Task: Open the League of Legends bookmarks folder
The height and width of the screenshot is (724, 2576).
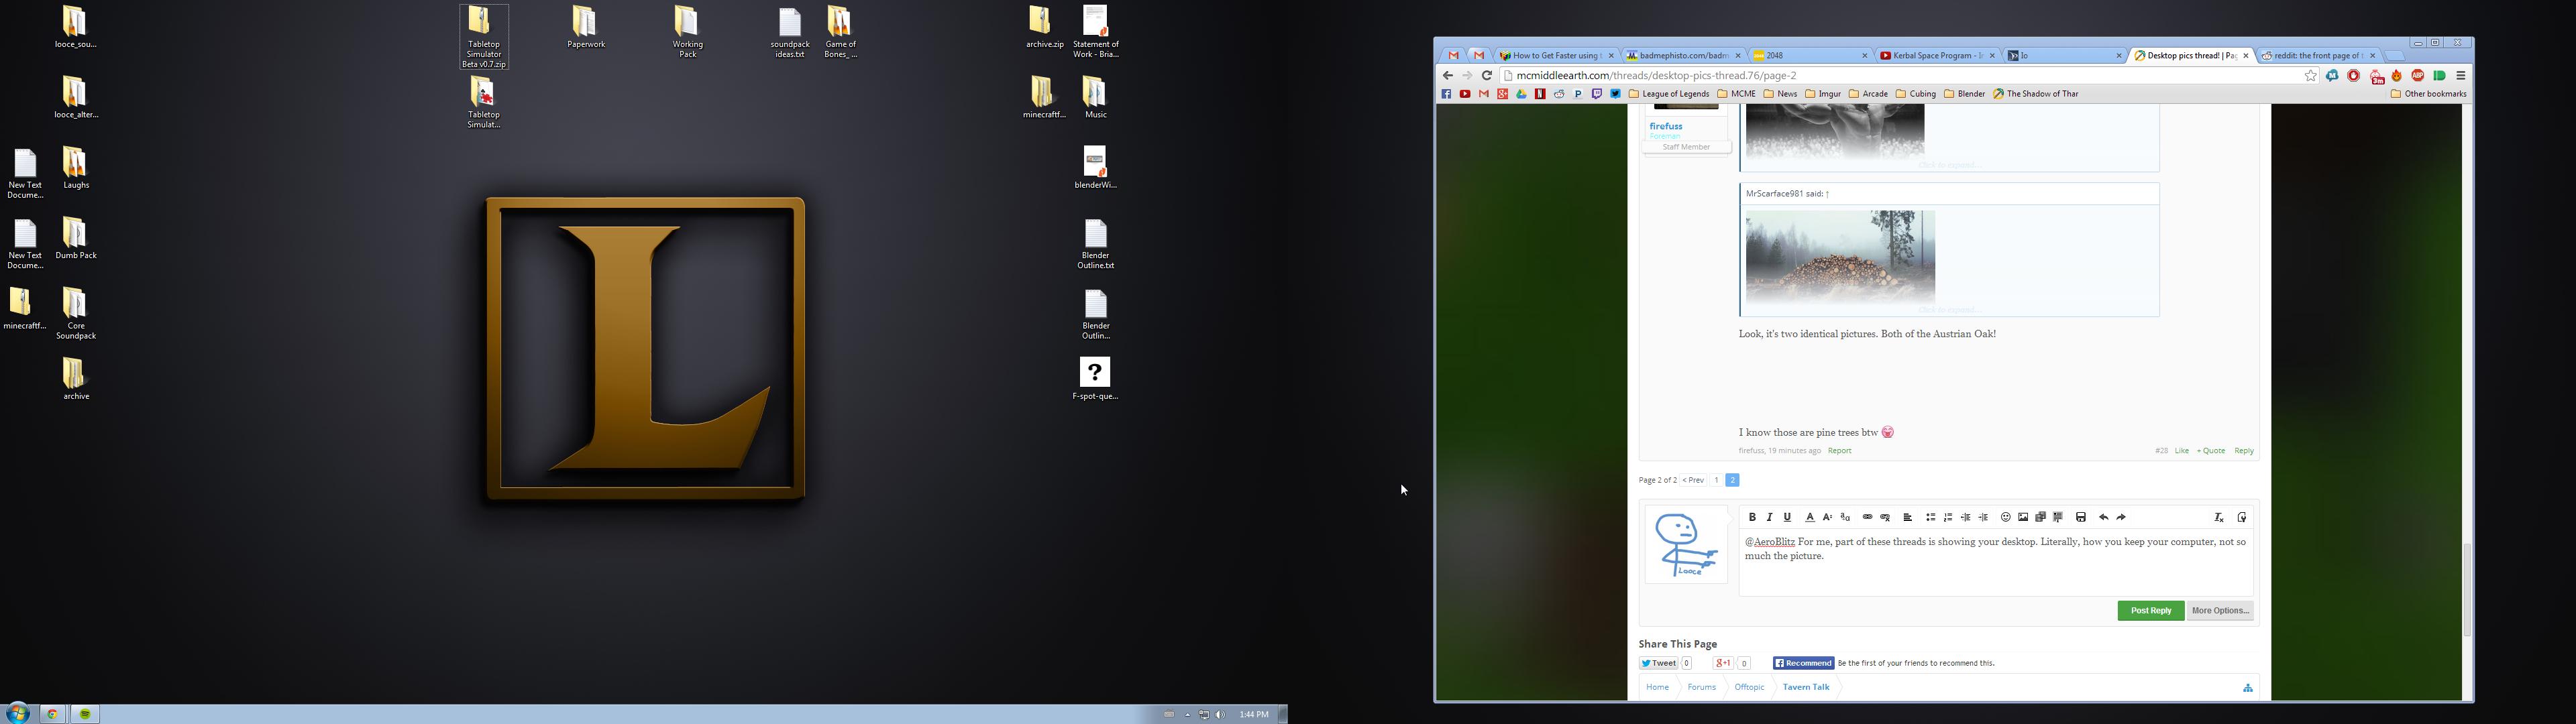Action: pos(1669,94)
